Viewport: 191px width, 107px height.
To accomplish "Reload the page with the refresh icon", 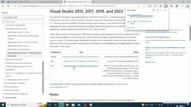I will (9, 6).
